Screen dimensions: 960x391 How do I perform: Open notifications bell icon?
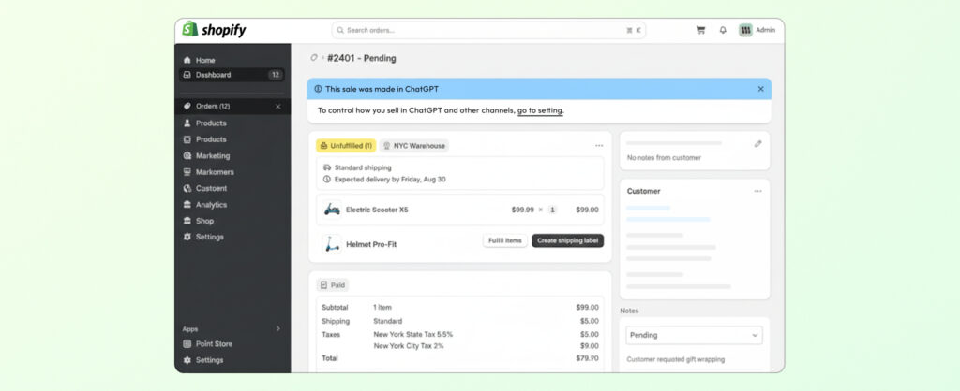tap(723, 30)
